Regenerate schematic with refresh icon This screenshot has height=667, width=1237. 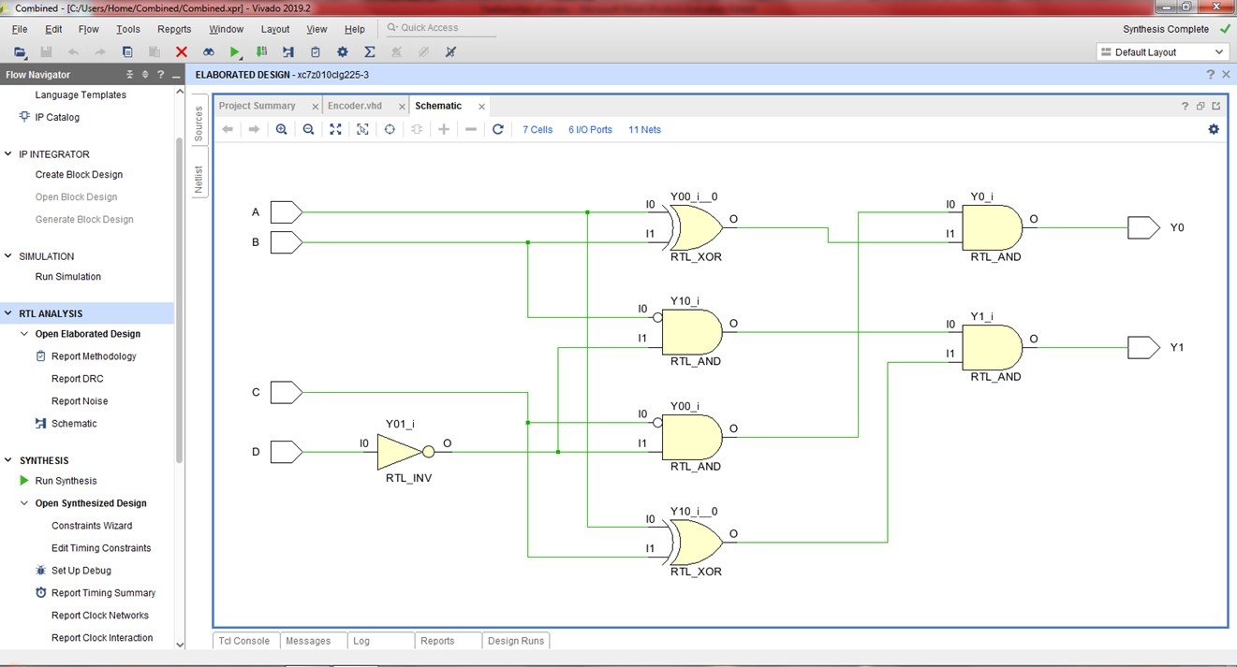point(498,129)
